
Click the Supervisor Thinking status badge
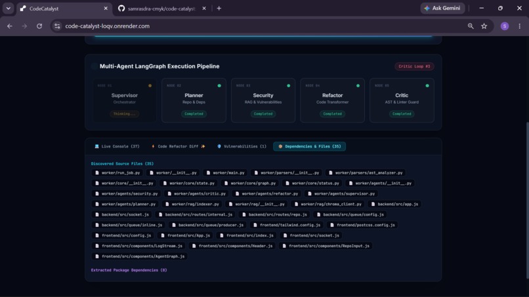coord(124,114)
